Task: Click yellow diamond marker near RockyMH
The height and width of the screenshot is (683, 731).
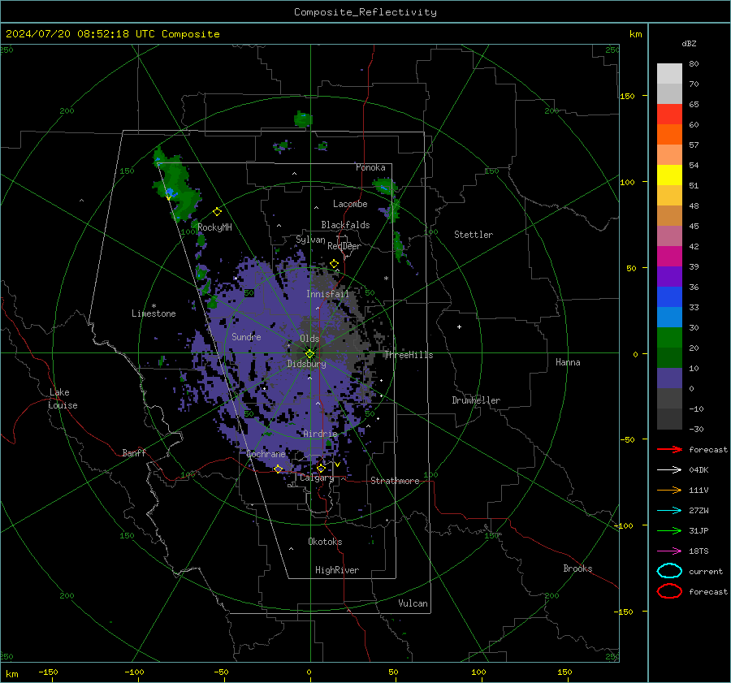Action: click(x=217, y=212)
